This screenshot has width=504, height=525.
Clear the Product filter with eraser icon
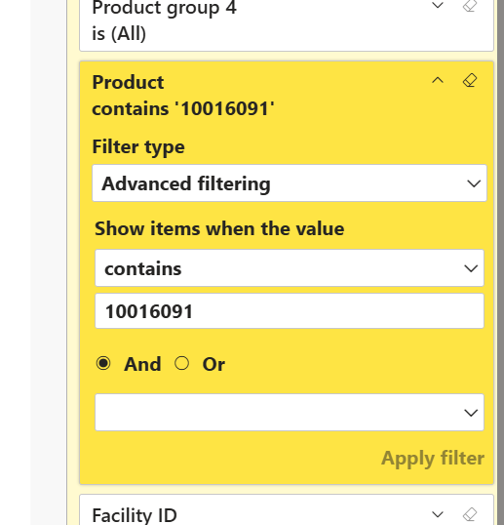point(470,80)
